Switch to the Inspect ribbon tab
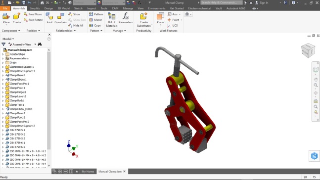320x180 pixels. point(91,8)
